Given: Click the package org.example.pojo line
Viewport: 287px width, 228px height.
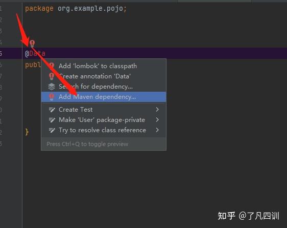Looking at the screenshot, I should pos(76,8).
